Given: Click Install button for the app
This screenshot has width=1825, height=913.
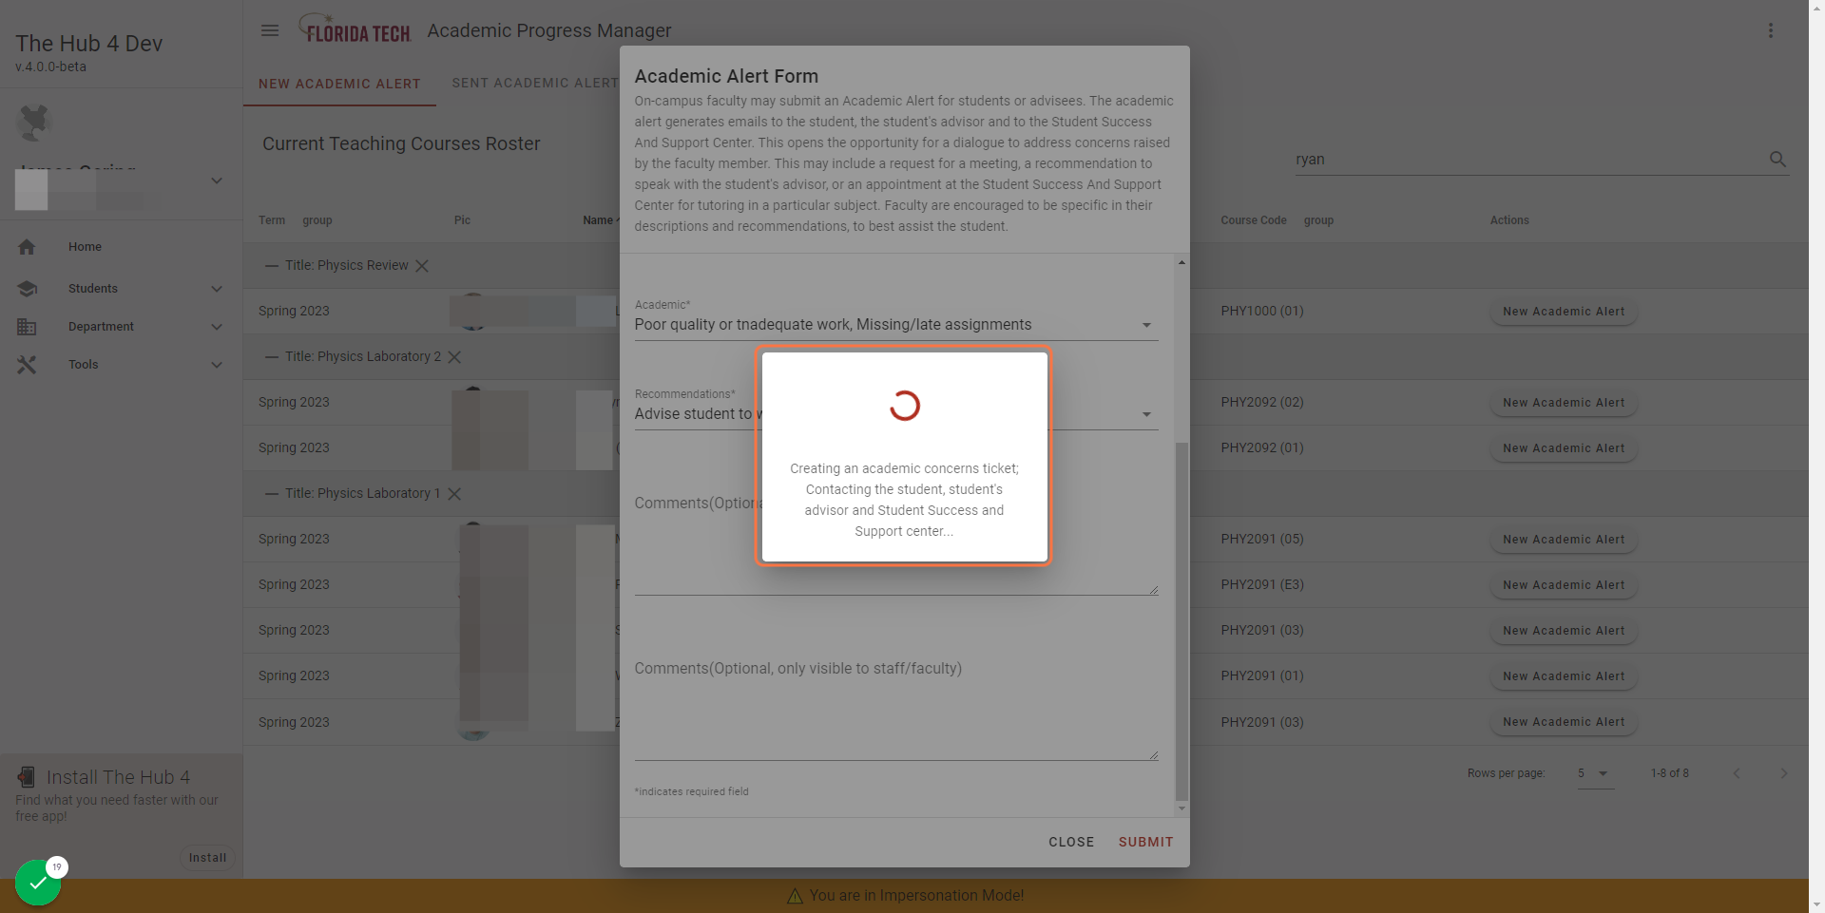Looking at the screenshot, I should pos(207,858).
